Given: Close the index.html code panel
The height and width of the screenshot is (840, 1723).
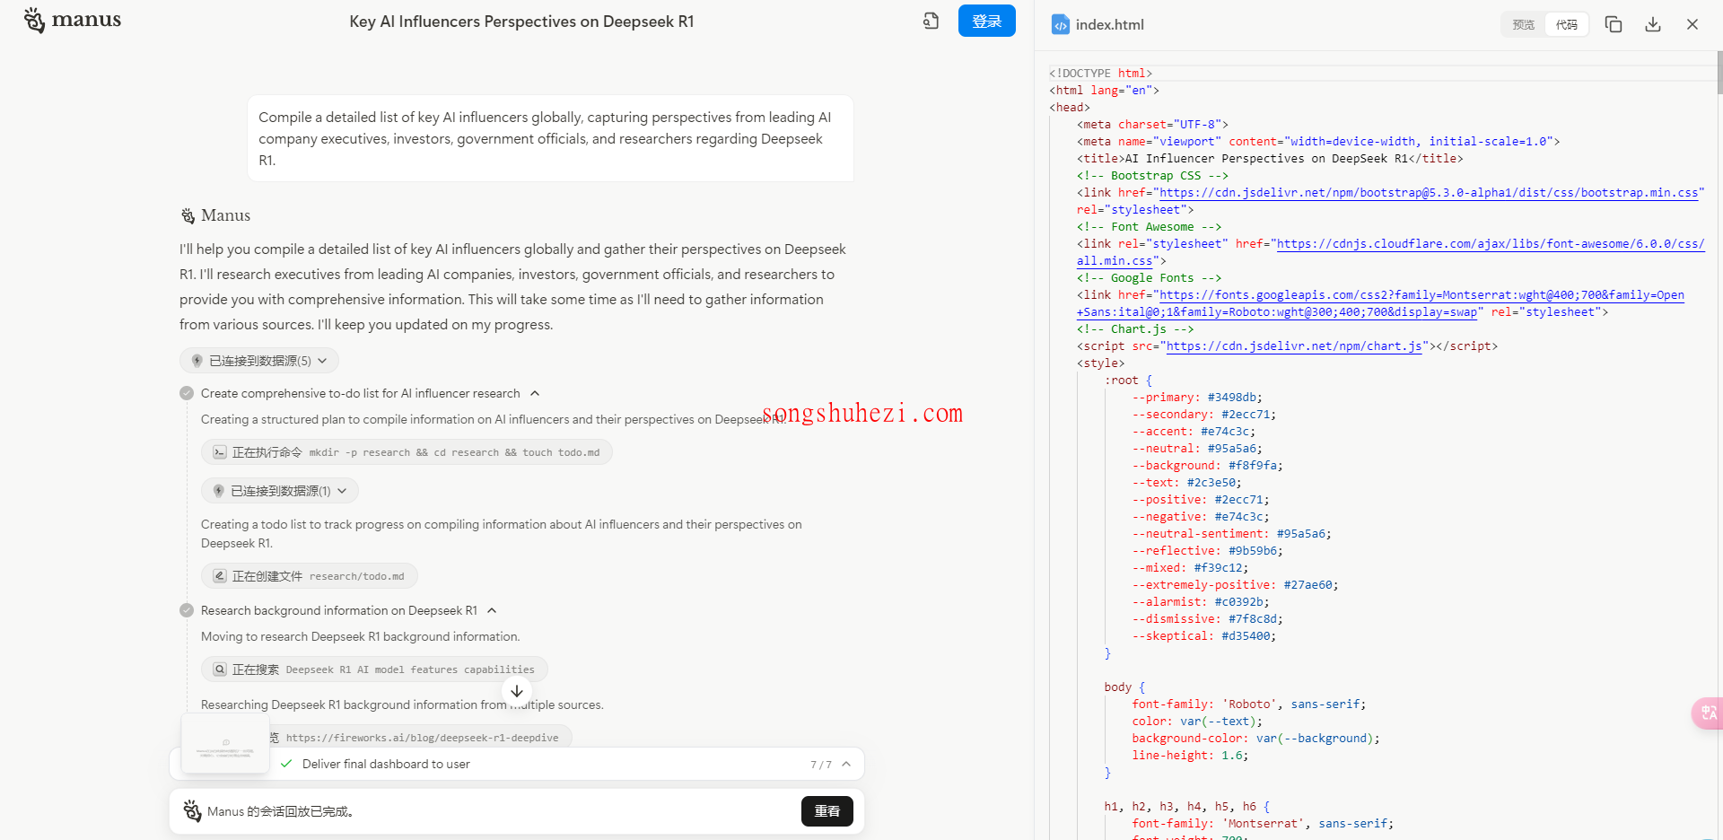Looking at the screenshot, I should pyautogui.click(x=1692, y=25).
